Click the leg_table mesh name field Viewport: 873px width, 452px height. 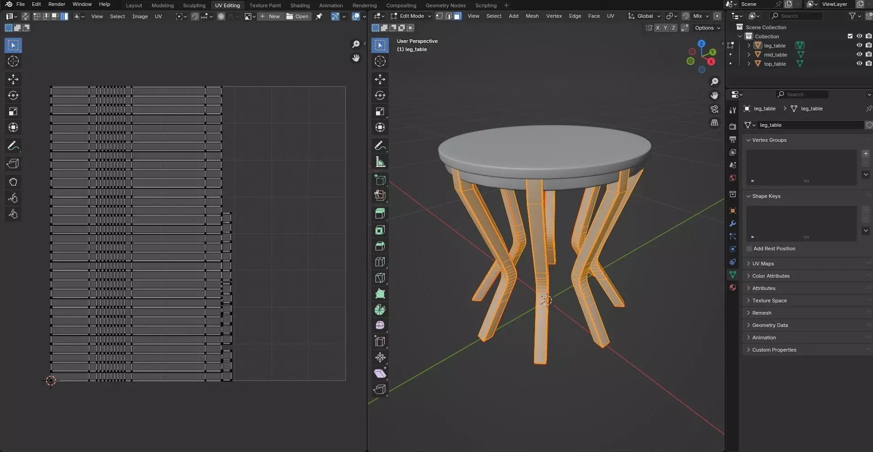coord(810,125)
